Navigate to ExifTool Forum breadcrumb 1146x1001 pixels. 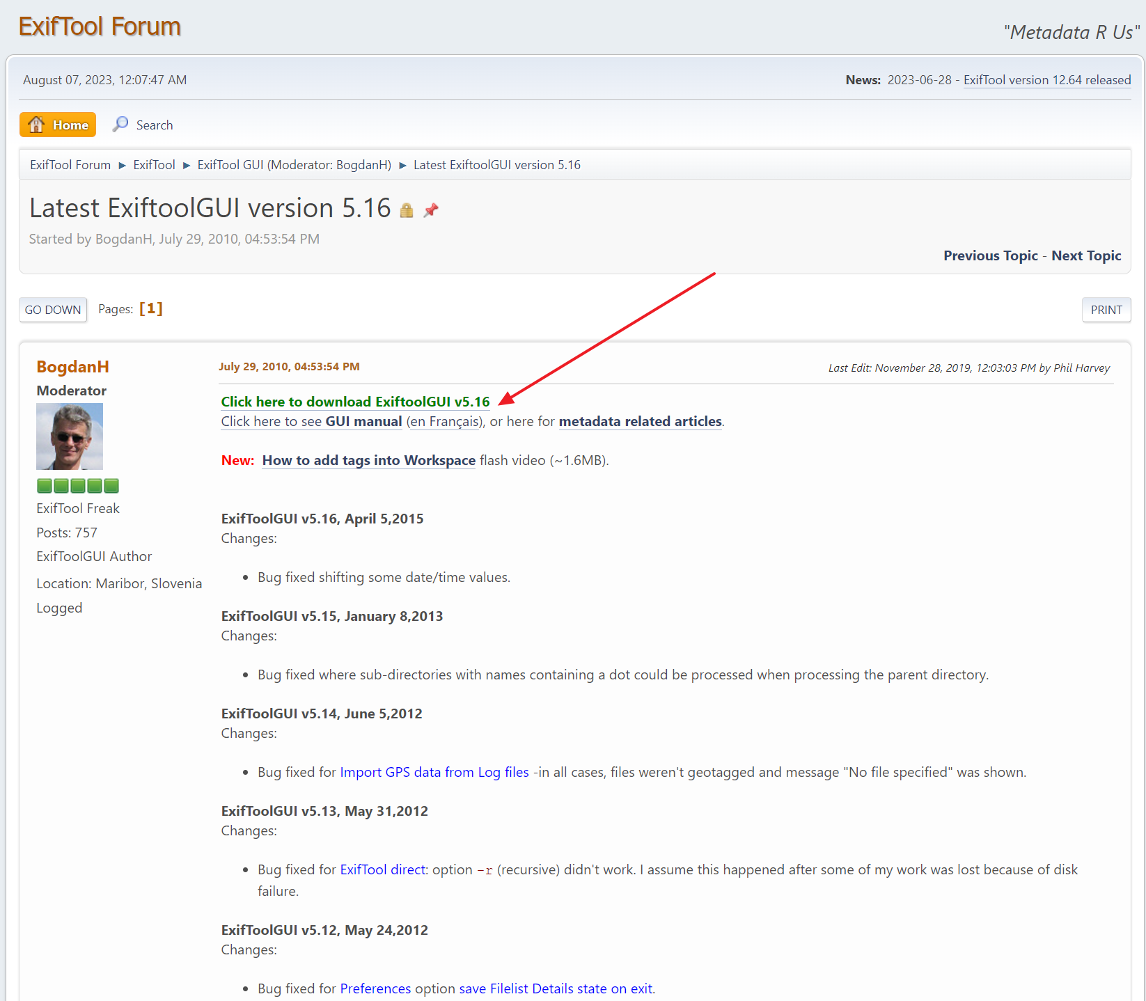[70, 165]
